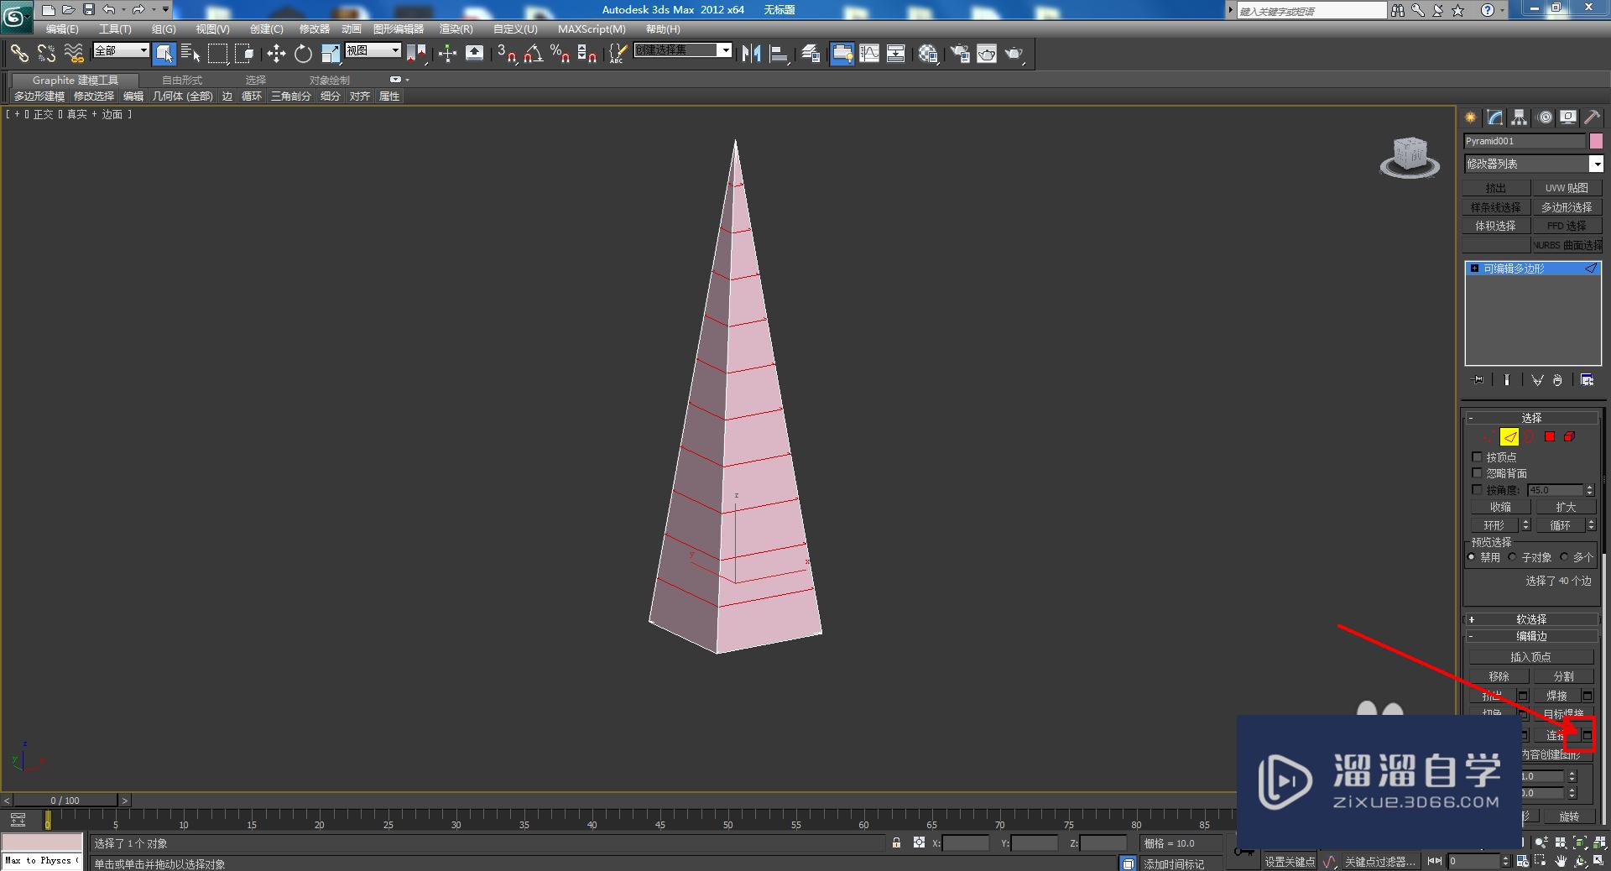Open the Select by Name list icon

[190, 54]
